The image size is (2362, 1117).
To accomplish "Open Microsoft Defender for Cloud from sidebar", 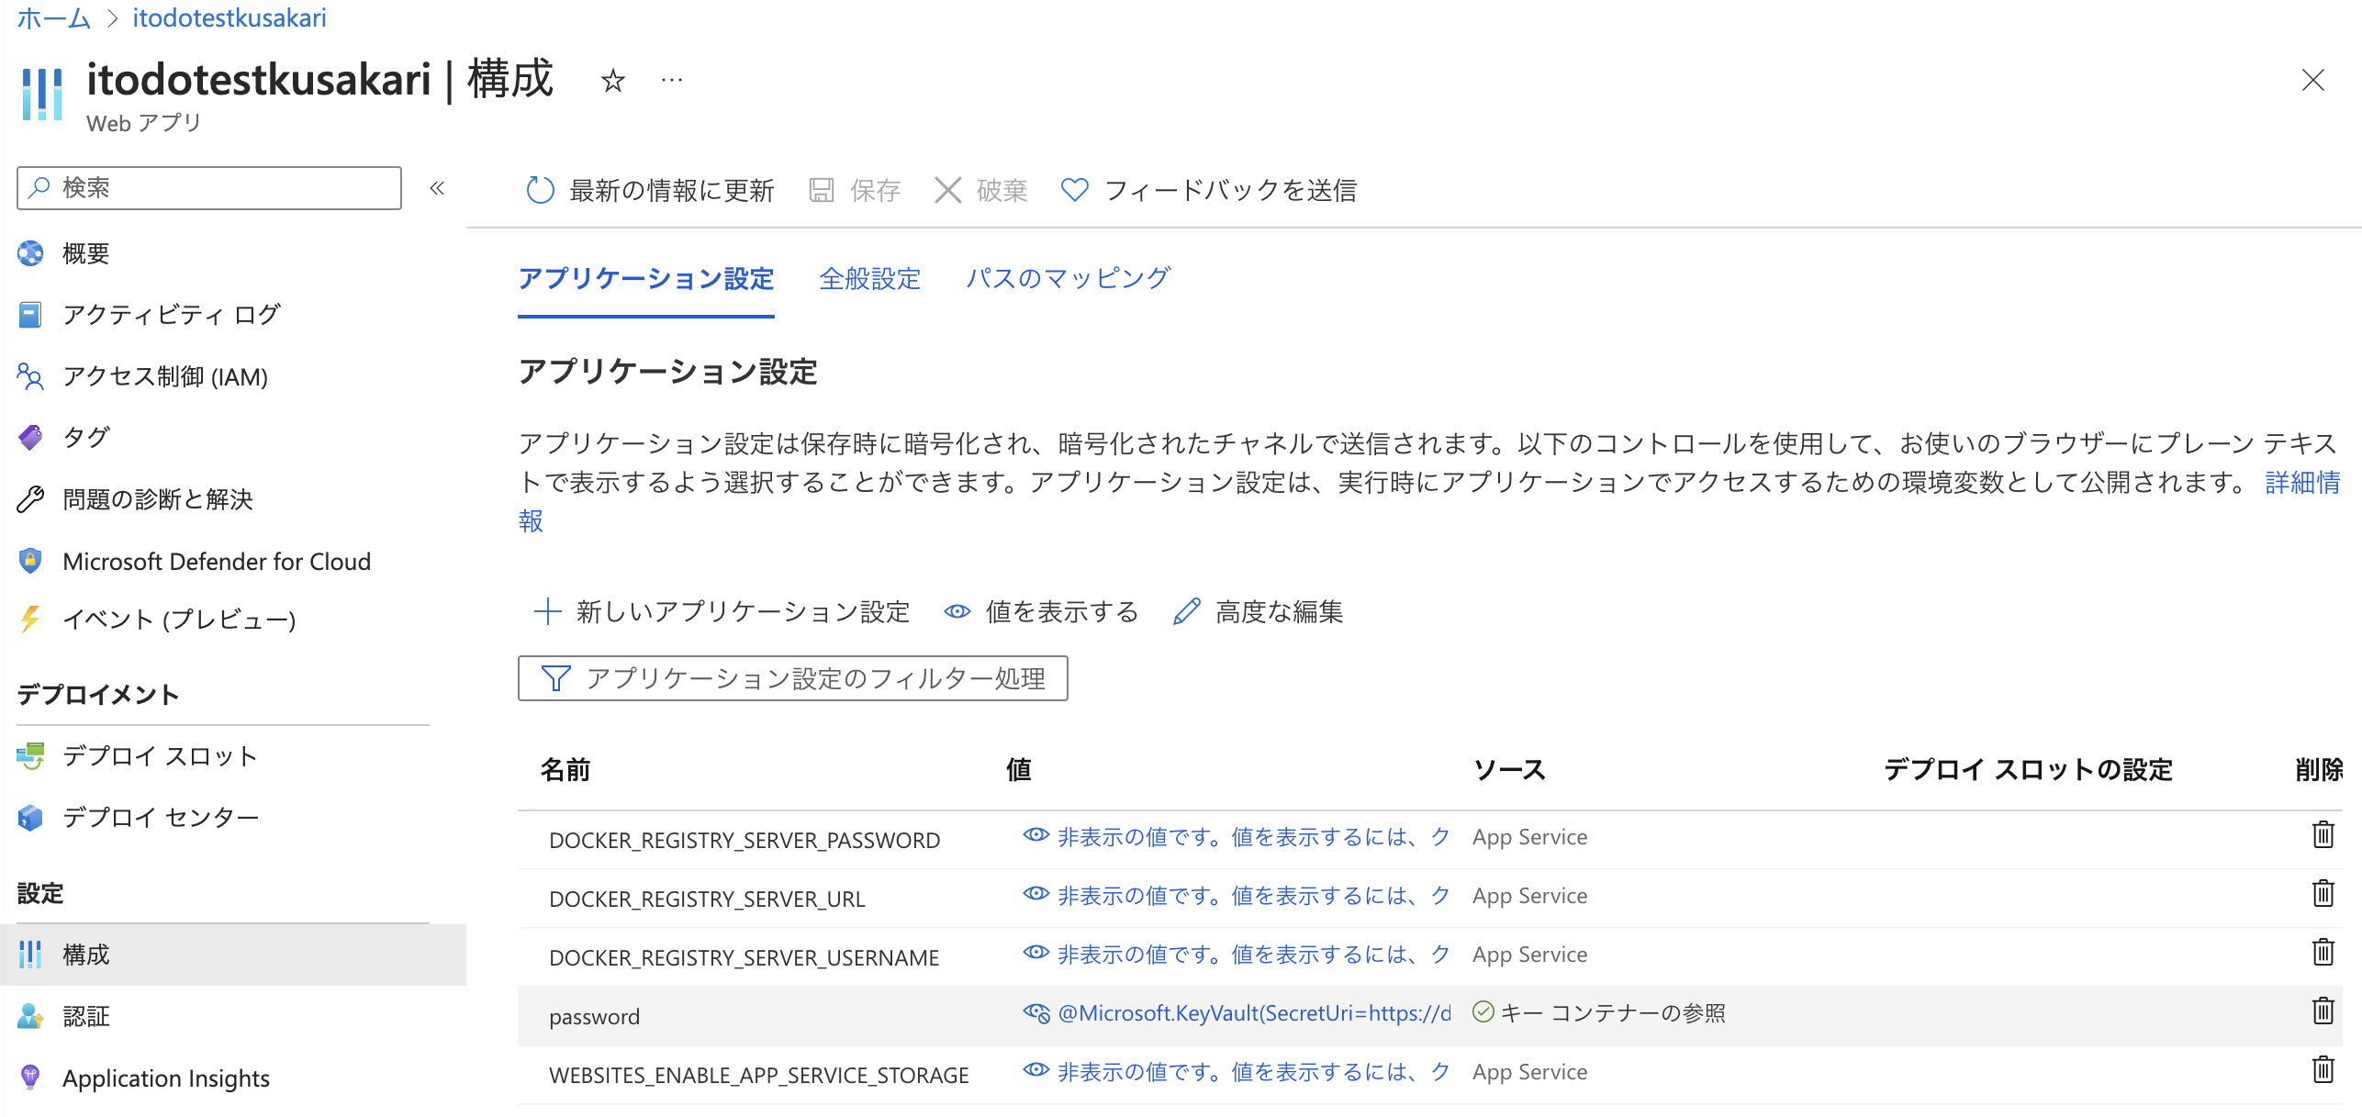I will click(216, 561).
